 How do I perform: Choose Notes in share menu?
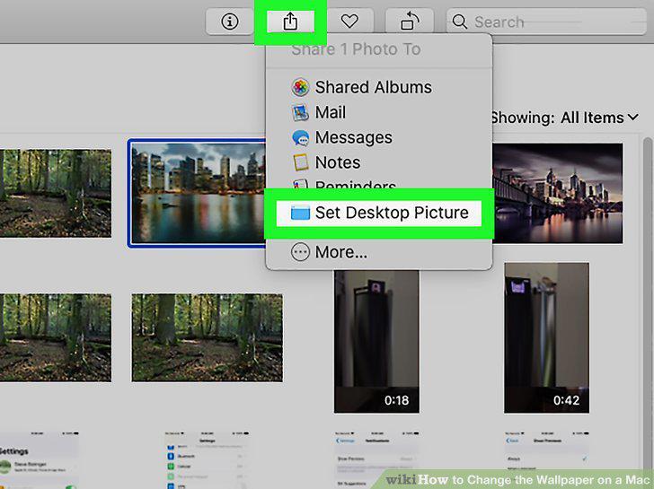click(326, 162)
